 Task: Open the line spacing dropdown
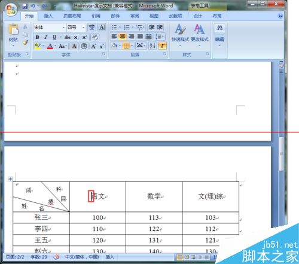click(x=160, y=37)
